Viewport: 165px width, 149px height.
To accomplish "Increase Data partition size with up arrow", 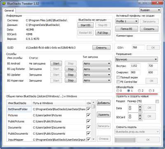I will click(x=140, y=106).
